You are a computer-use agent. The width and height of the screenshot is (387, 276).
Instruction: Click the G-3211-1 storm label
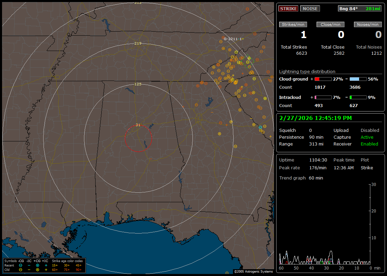[233, 39]
